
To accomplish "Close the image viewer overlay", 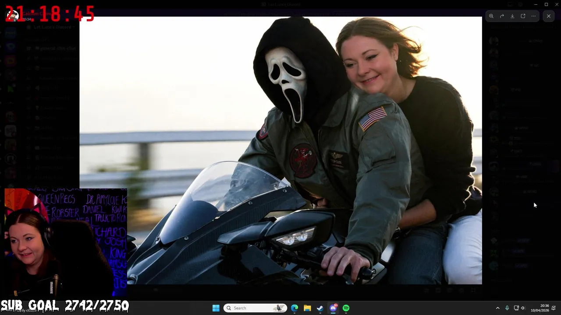I will click(x=549, y=16).
